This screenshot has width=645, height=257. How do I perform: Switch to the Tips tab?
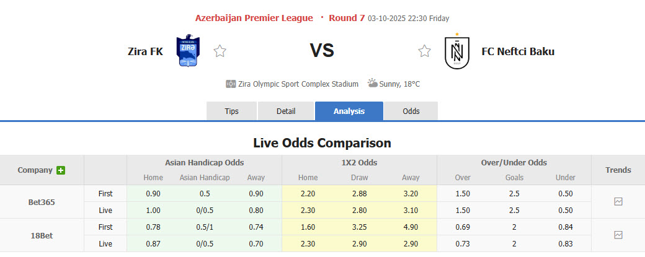(231, 111)
